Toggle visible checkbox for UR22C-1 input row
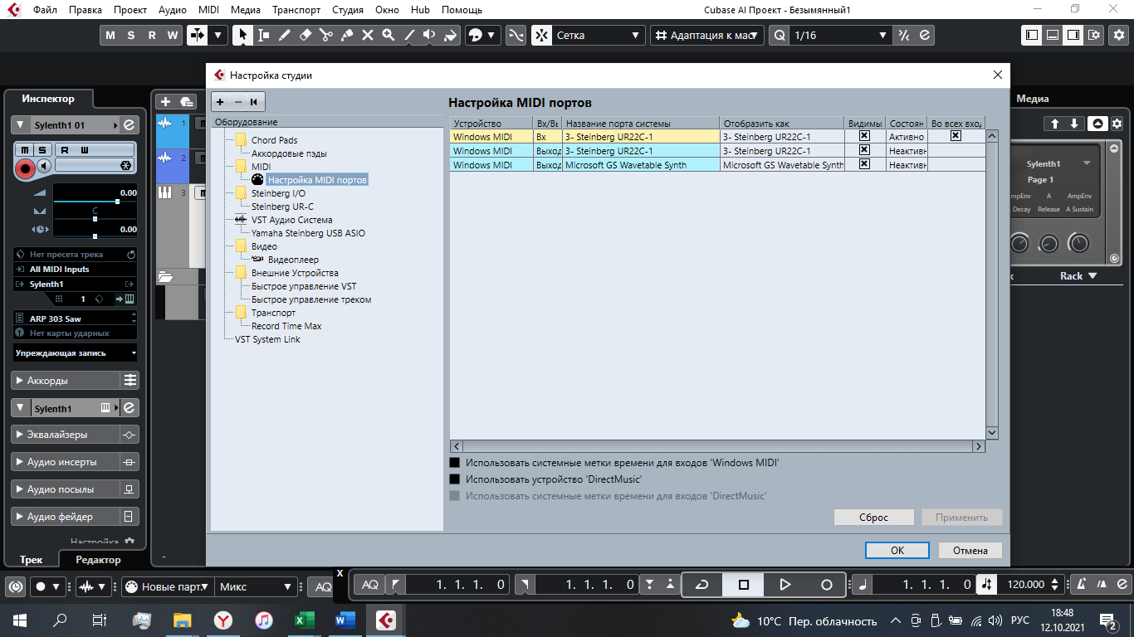The height and width of the screenshot is (637, 1134). 864,136
